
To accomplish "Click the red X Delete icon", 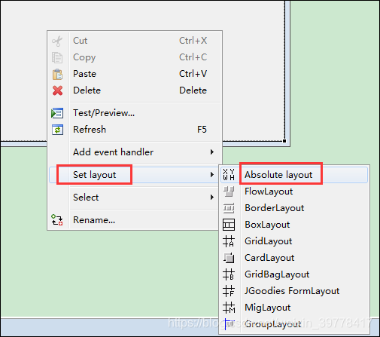I will (58, 90).
